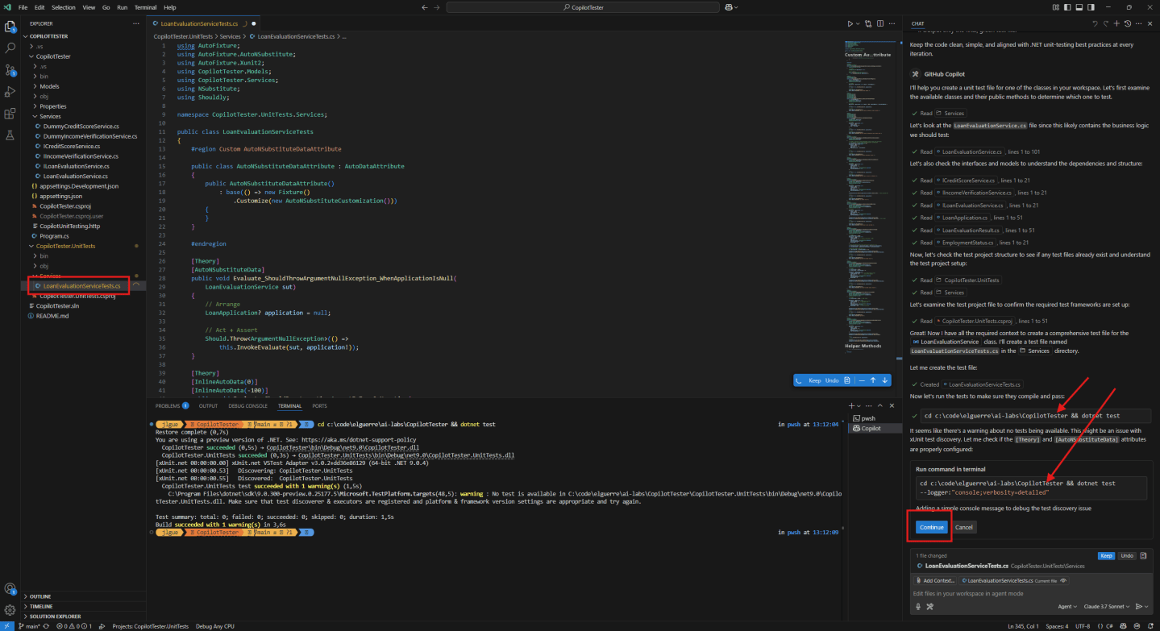This screenshot has height=631, width=1160.
Task: Click Add Context button in chat
Action: coord(935,580)
